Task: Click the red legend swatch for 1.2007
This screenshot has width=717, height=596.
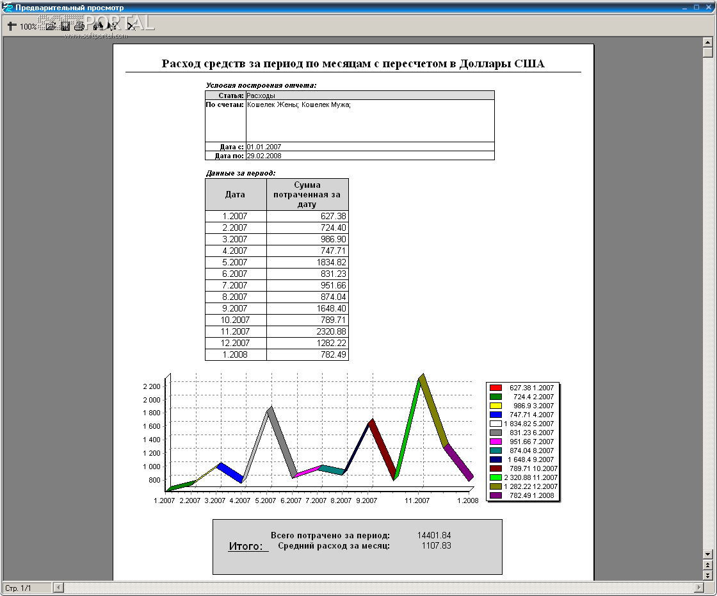Action: point(495,388)
